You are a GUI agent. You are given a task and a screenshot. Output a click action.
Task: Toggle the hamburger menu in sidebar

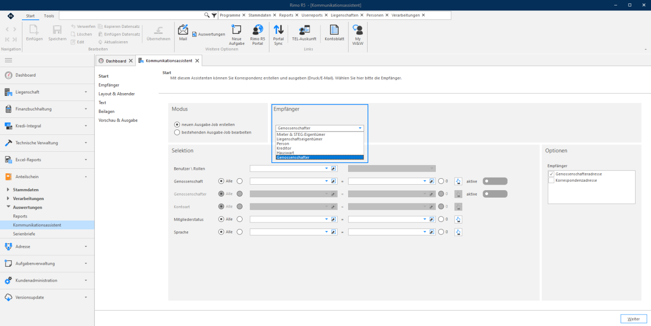[x=8, y=60]
